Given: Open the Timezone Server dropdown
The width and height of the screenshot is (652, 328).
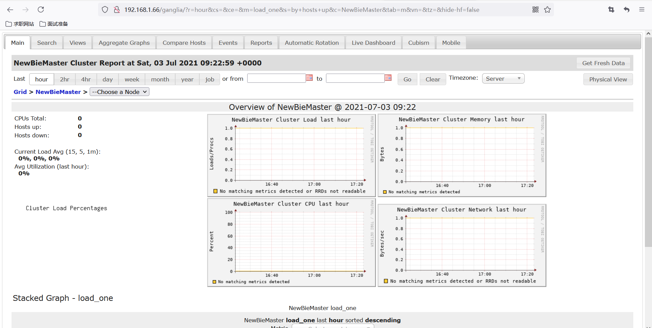Looking at the screenshot, I should point(503,79).
